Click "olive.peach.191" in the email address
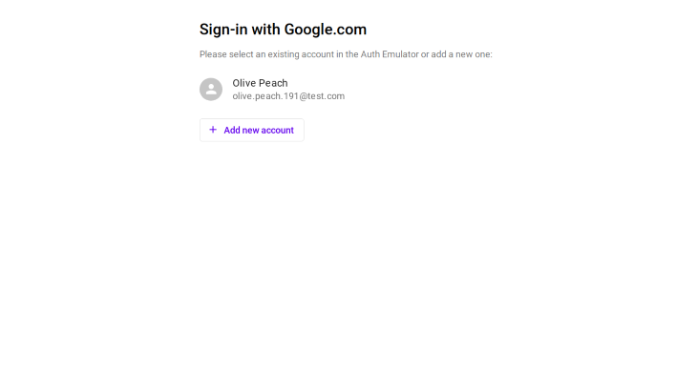 coord(265,96)
